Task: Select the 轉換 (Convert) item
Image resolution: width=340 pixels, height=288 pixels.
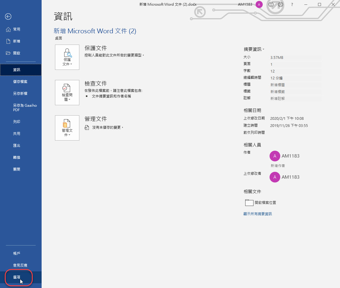Action: (x=21, y=158)
